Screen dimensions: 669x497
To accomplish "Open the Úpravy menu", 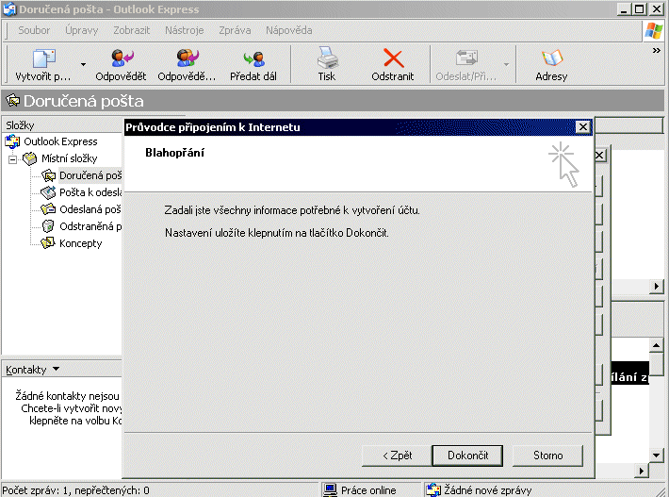I will 81,30.
